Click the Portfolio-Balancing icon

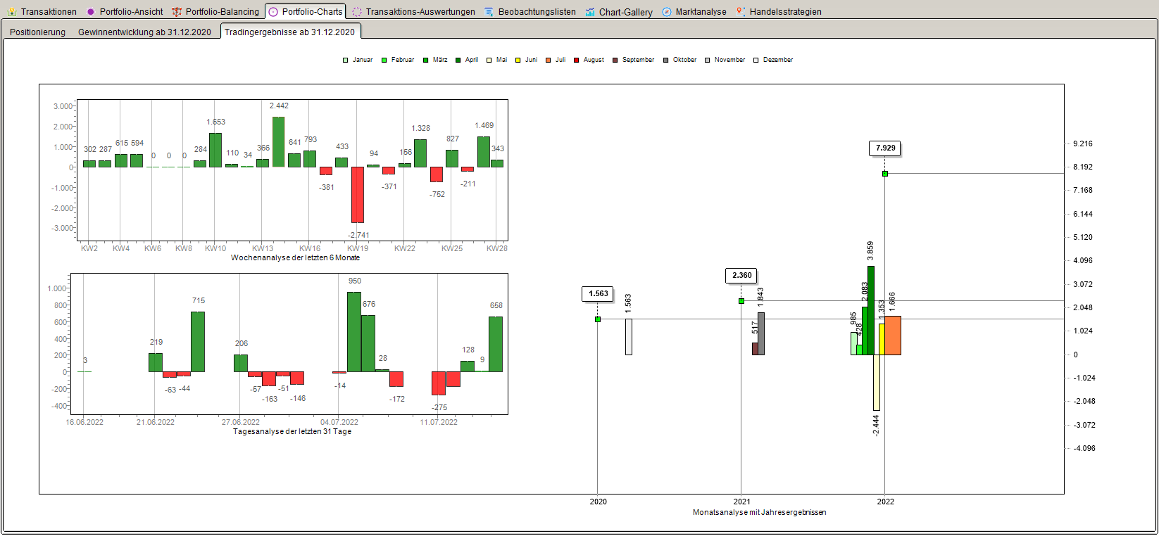coord(177,12)
